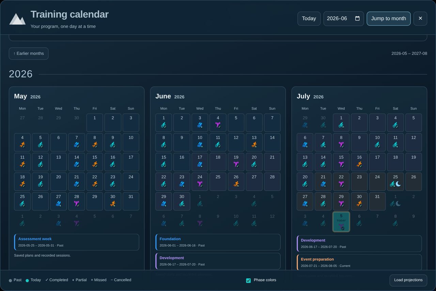Select the Assessment week phase card
436x291 pixels.
(76, 242)
